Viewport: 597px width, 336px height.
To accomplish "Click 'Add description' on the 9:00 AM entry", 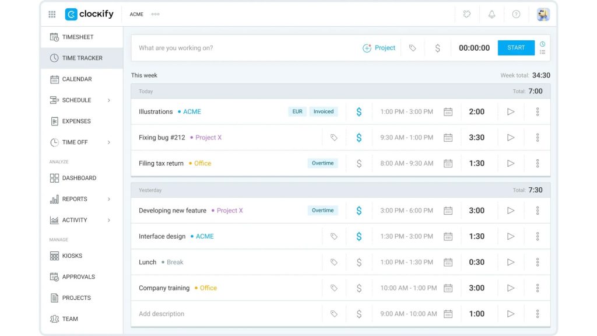I will (161, 314).
